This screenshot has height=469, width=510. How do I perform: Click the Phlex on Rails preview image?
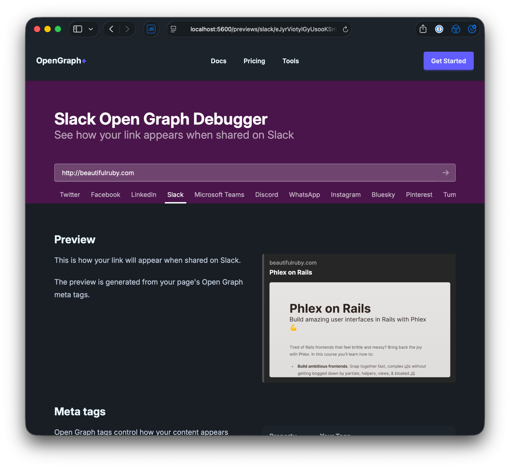click(x=360, y=329)
